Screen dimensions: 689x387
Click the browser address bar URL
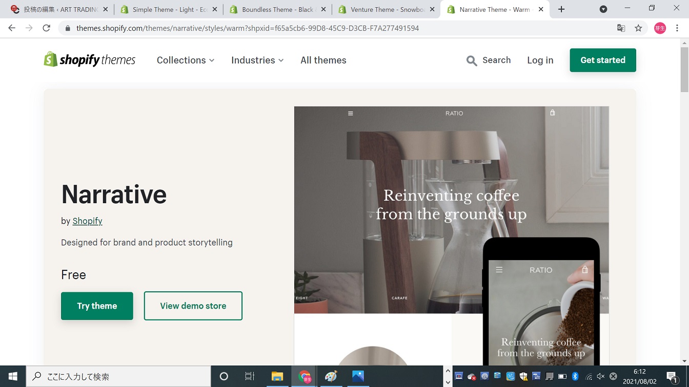point(248,28)
